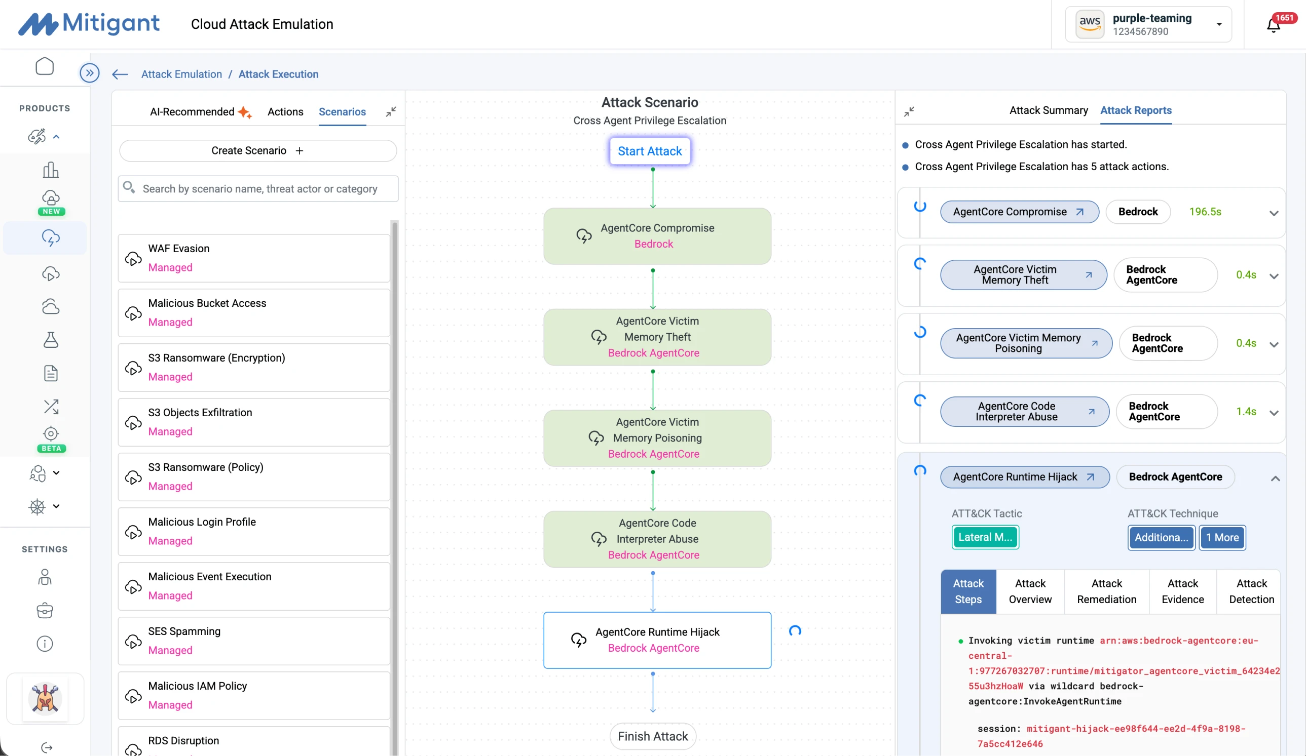This screenshot has width=1306, height=756.
Task: Open the document reports icon in sidebar
Action: 51,373
